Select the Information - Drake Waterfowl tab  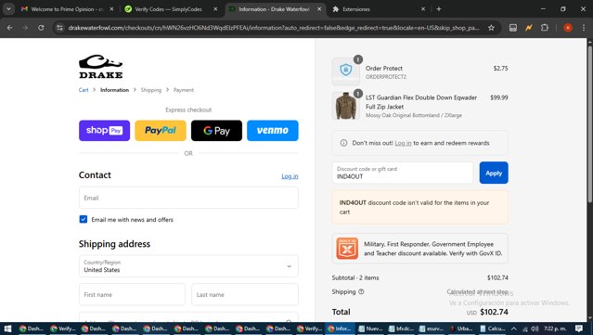coord(275,9)
